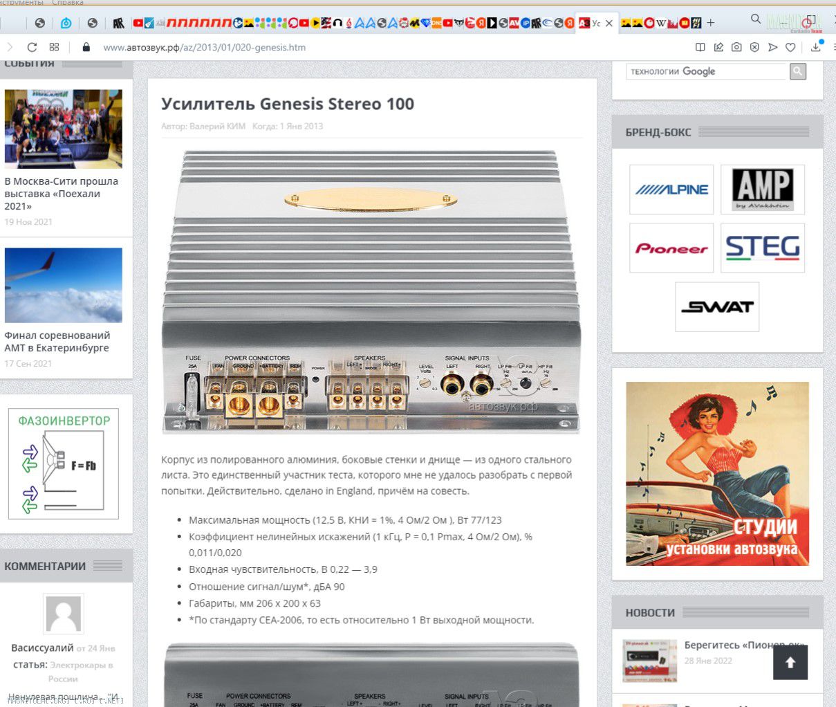
Task: Click commenter name Васиссуалий
Action: pos(42,648)
